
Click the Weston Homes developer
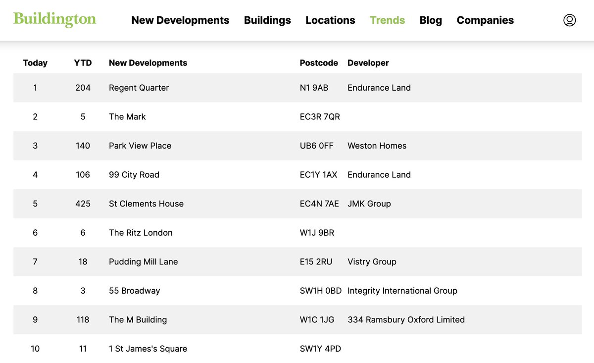coord(377,146)
